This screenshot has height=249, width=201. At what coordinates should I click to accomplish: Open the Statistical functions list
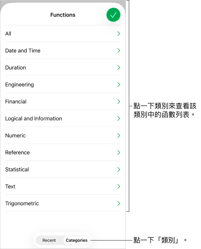click(17, 169)
